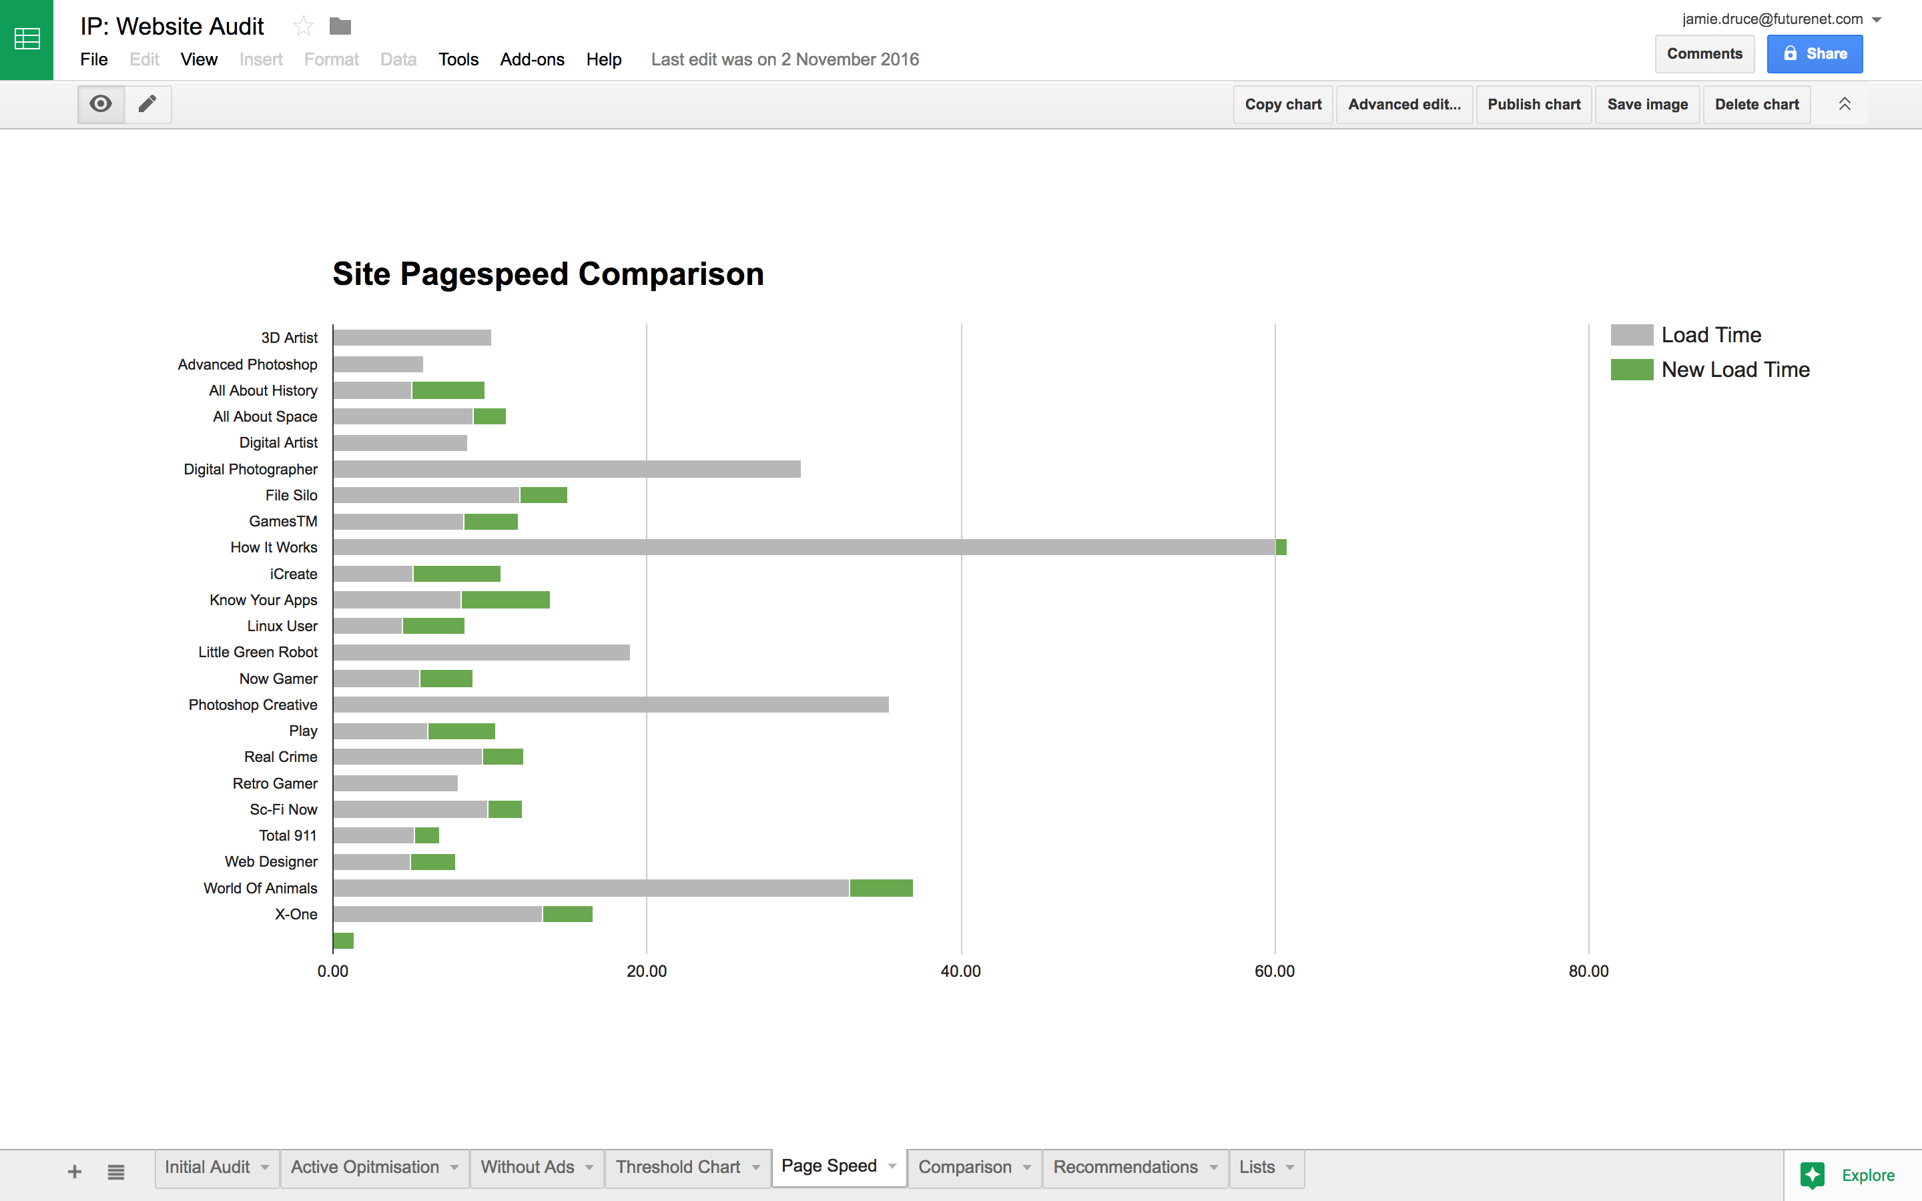The image size is (1922, 1201).
Task: Open Advanced edit dialog
Action: click(x=1404, y=104)
